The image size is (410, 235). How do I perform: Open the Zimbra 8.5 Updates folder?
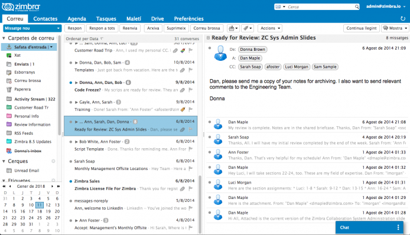(32, 142)
